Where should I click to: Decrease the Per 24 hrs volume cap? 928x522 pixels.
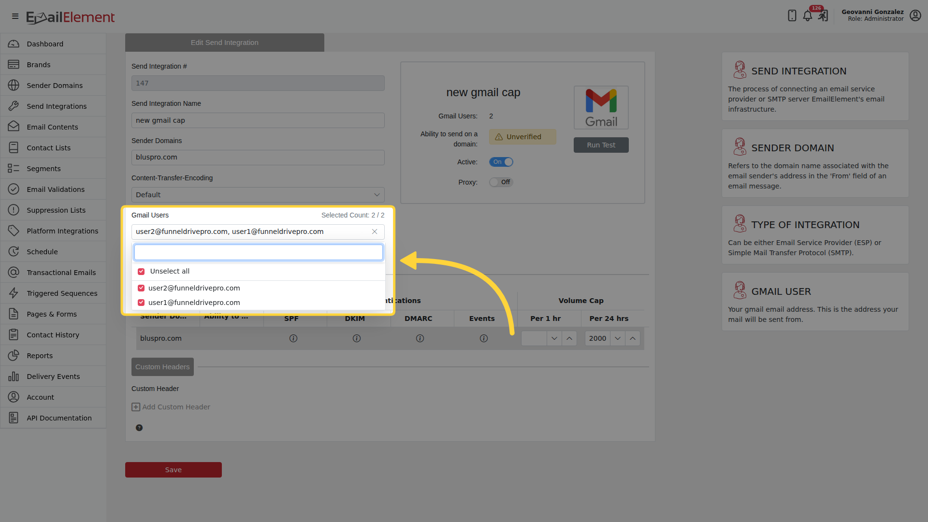point(618,338)
